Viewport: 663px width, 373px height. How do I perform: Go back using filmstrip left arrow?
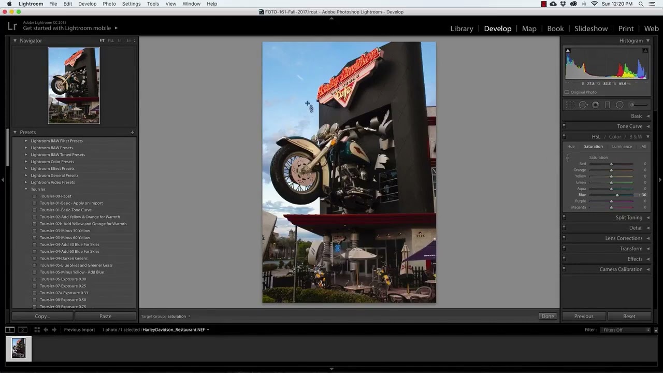tap(46, 329)
